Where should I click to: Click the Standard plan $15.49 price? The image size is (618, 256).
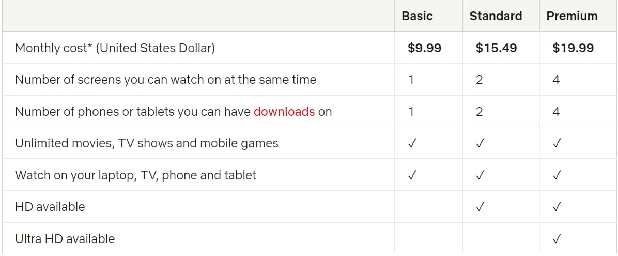(x=496, y=48)
